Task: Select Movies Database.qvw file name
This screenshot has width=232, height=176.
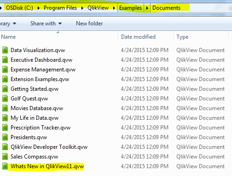Action: (37, 108)
